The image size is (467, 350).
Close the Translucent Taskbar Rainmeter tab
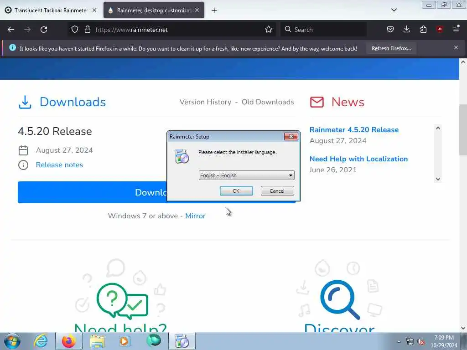[94, 10]
